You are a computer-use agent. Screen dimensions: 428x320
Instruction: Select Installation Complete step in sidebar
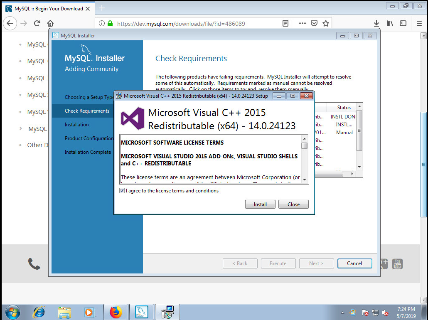click(x=88, y=152)
